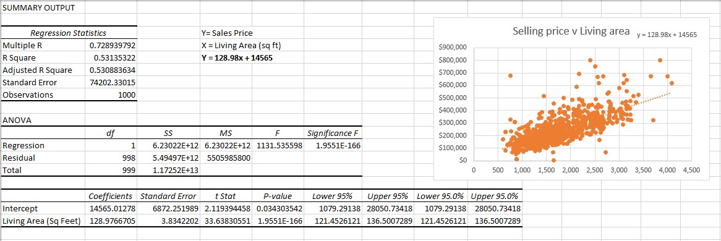
Task: Click the chart trendline equation label
Action: pos(667,35)
